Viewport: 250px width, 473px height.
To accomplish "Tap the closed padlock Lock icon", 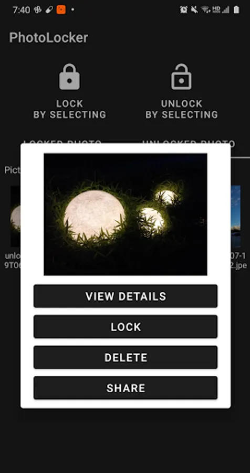I will tap(69, 77).
